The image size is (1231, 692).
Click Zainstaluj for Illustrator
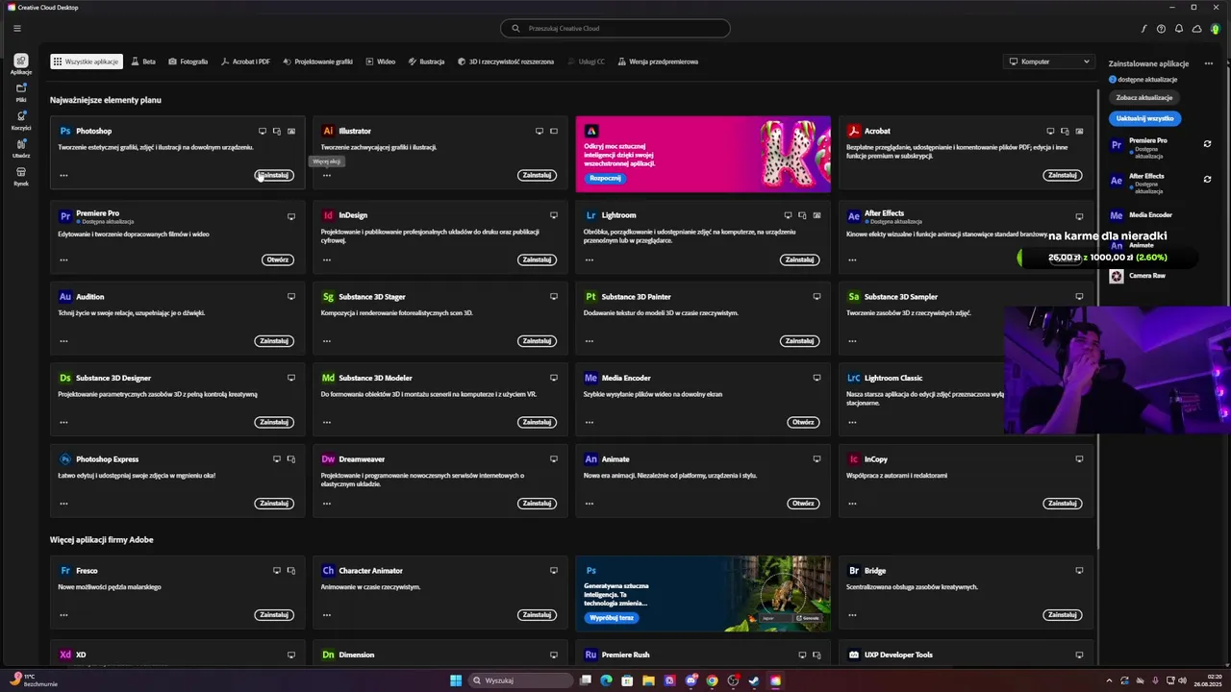[x=537, y=175]
